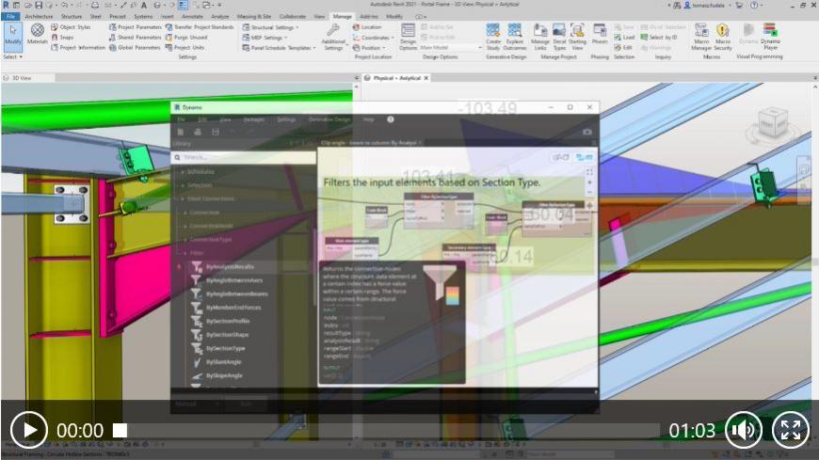
Task: Click Location in Project Location panel
Action: pos(367,27)
